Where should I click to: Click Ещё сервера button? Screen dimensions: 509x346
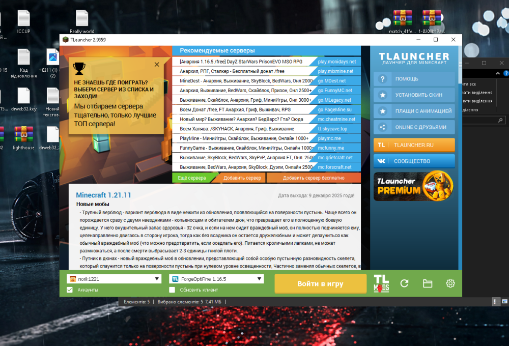192,178
